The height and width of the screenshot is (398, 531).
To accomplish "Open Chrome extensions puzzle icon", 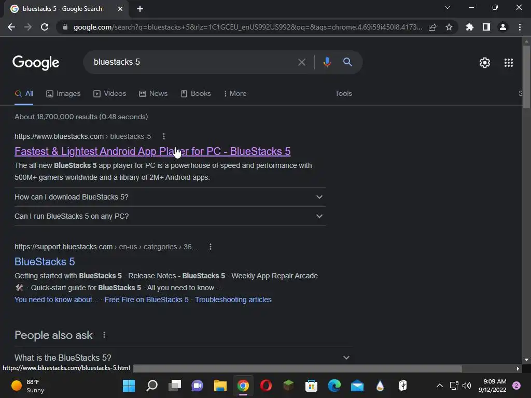I will 469,27.
